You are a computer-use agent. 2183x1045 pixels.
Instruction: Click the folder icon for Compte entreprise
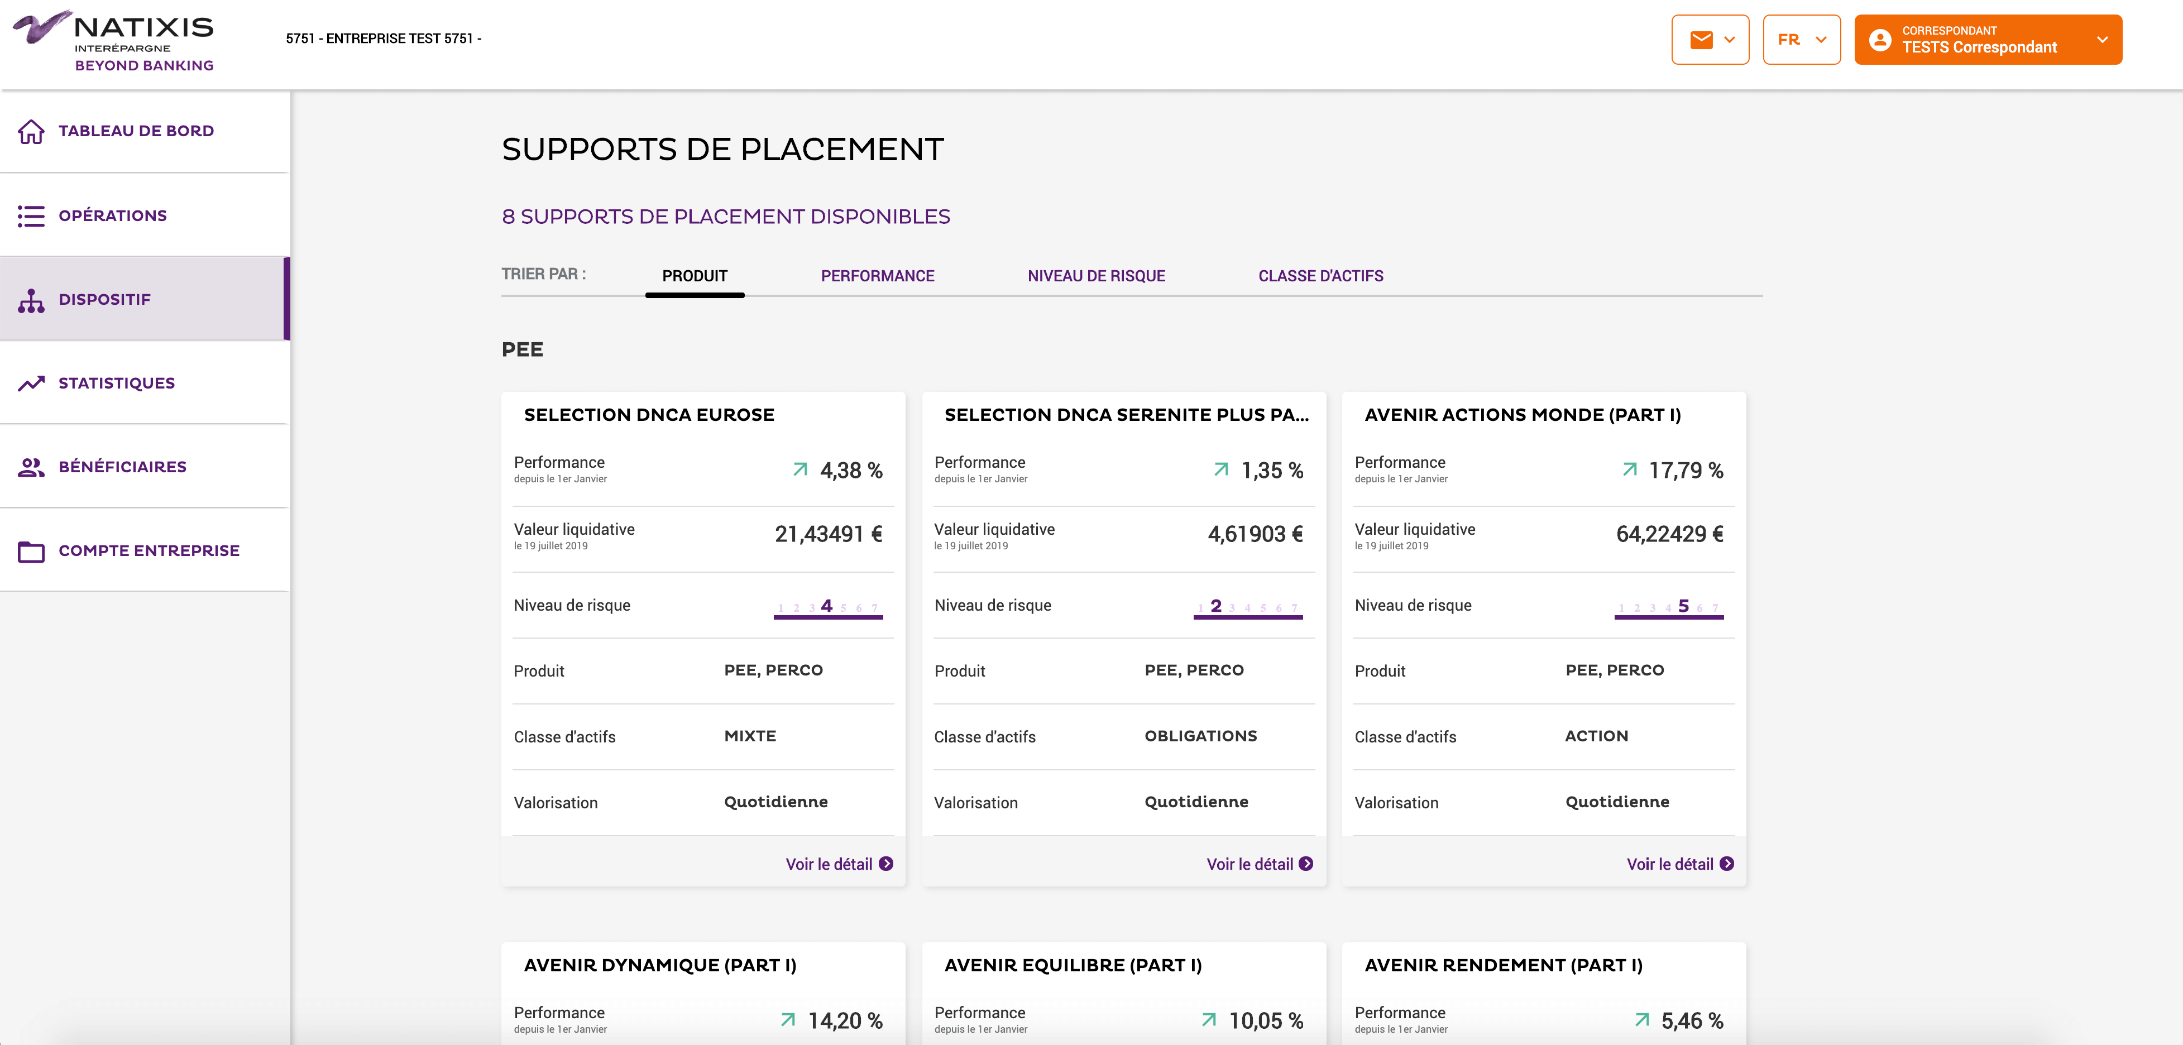click(x=31, y=551)
